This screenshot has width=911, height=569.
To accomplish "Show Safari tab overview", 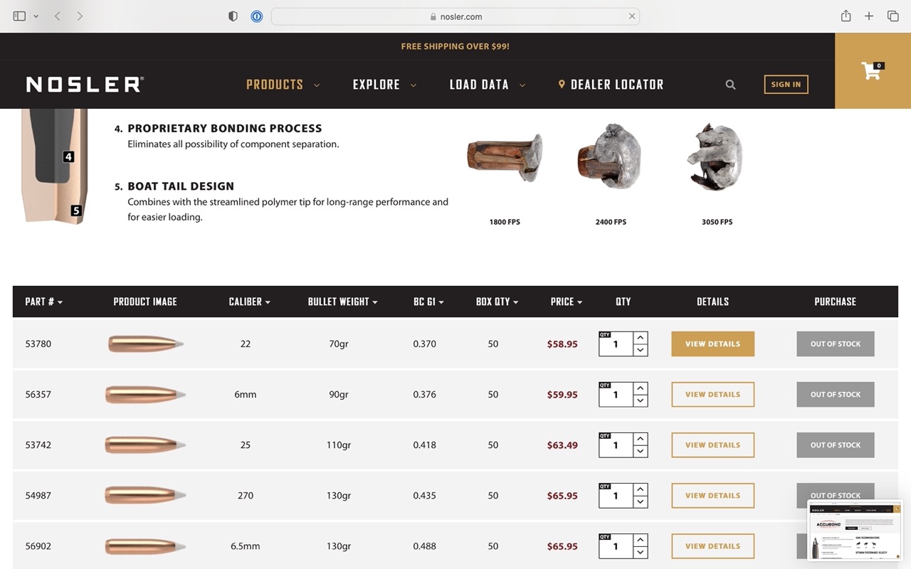I will 892,16.
